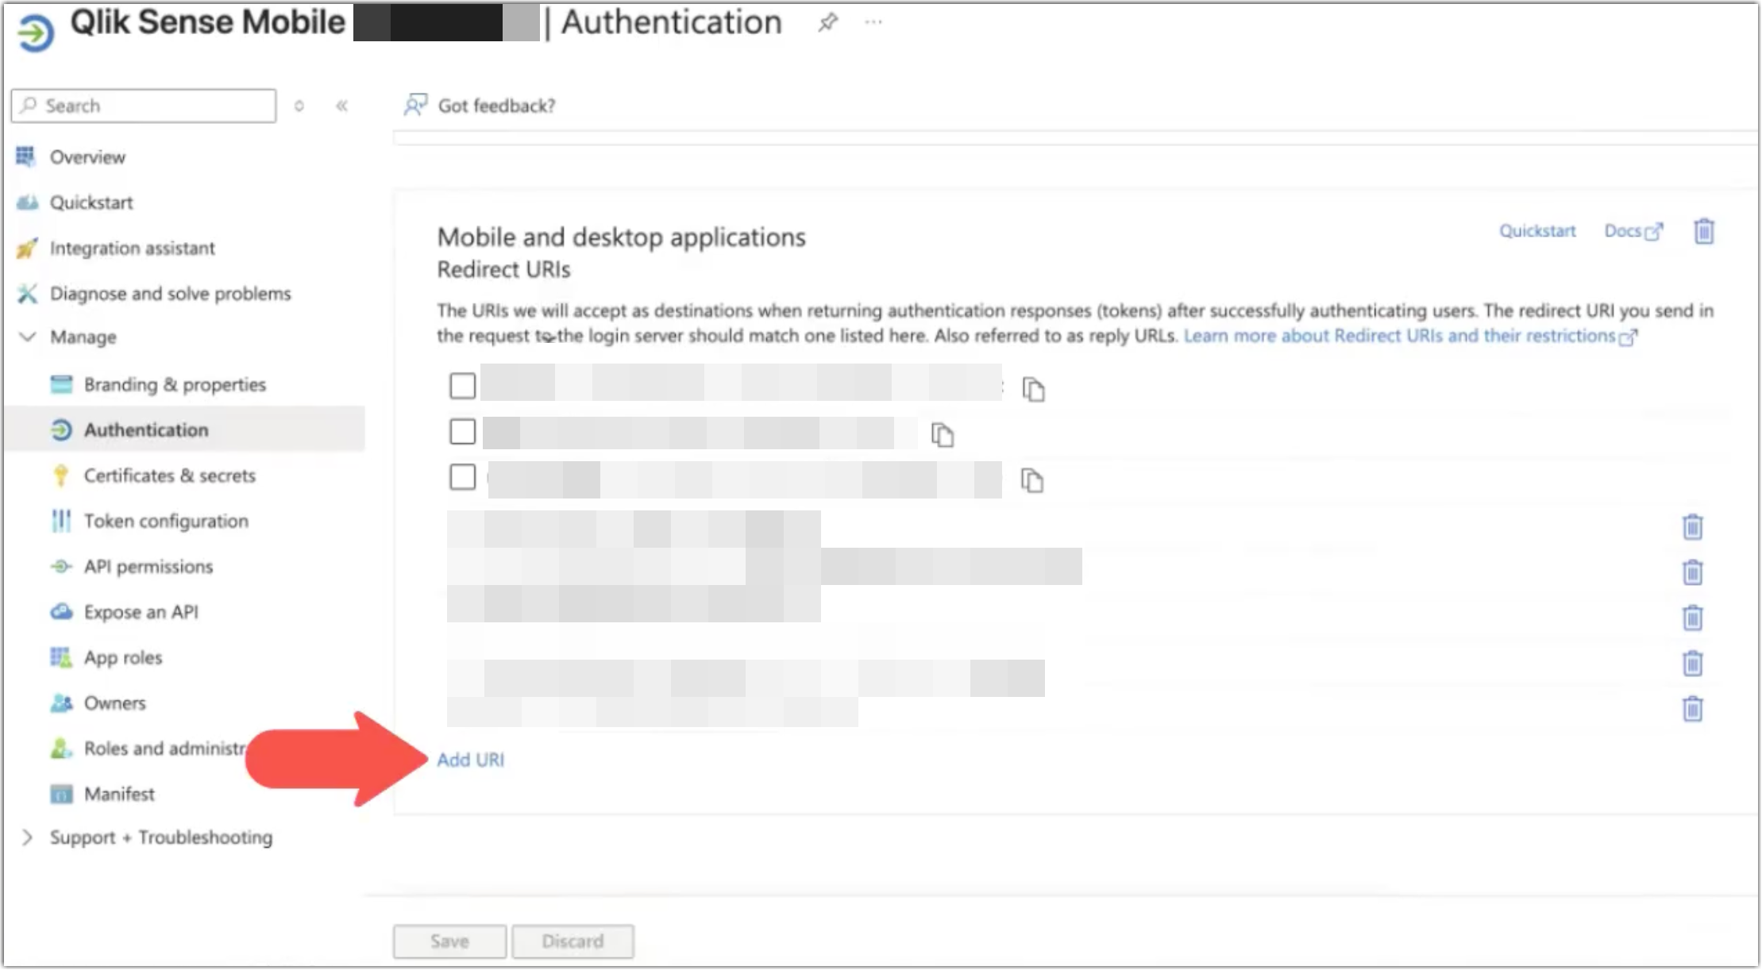Pin the Authentication page
Image resolution: width=1762 pixels, height=970 pixels.
[826, 22]
